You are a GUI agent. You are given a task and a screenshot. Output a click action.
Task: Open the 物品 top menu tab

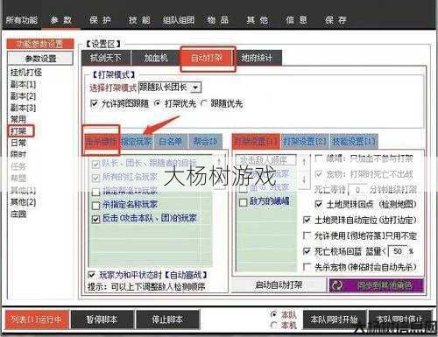(x=218, y=20)
